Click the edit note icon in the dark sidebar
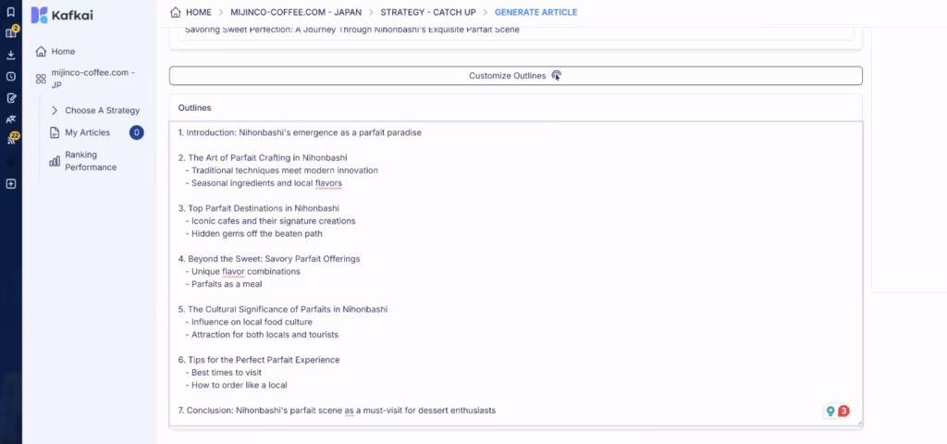The height and width of the screenshot is (444, 947). click(10, 97)
